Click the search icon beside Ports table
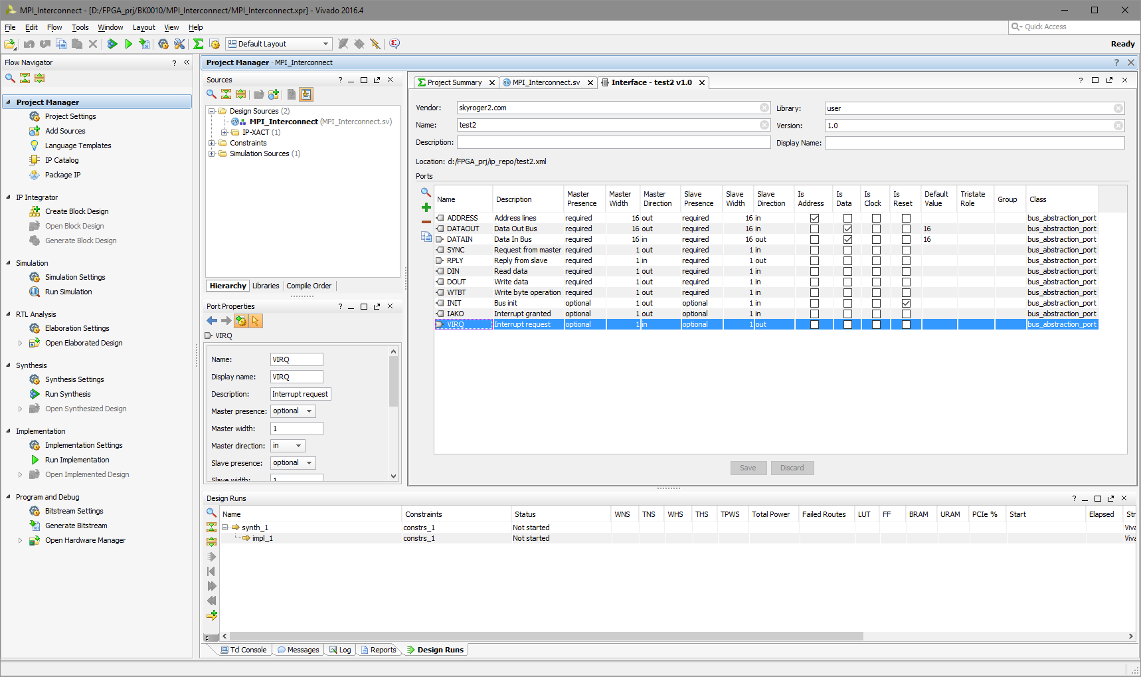The width and height of the screenshot is (1141, 677). pyautogui.click(x=426, y=193)
